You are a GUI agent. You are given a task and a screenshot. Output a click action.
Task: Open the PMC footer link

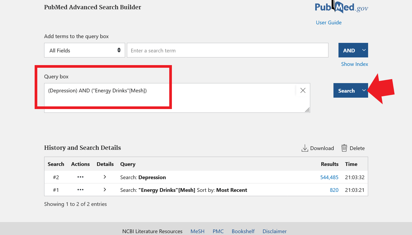coord(218,231)
